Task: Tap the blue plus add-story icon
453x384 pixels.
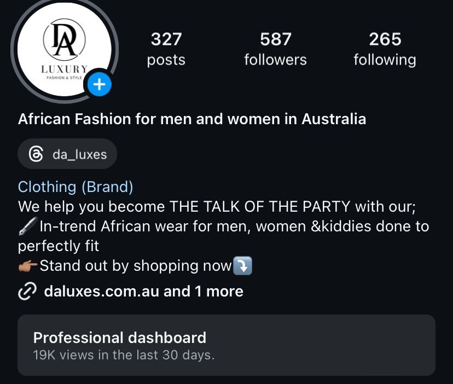Action: coord(99,85)
